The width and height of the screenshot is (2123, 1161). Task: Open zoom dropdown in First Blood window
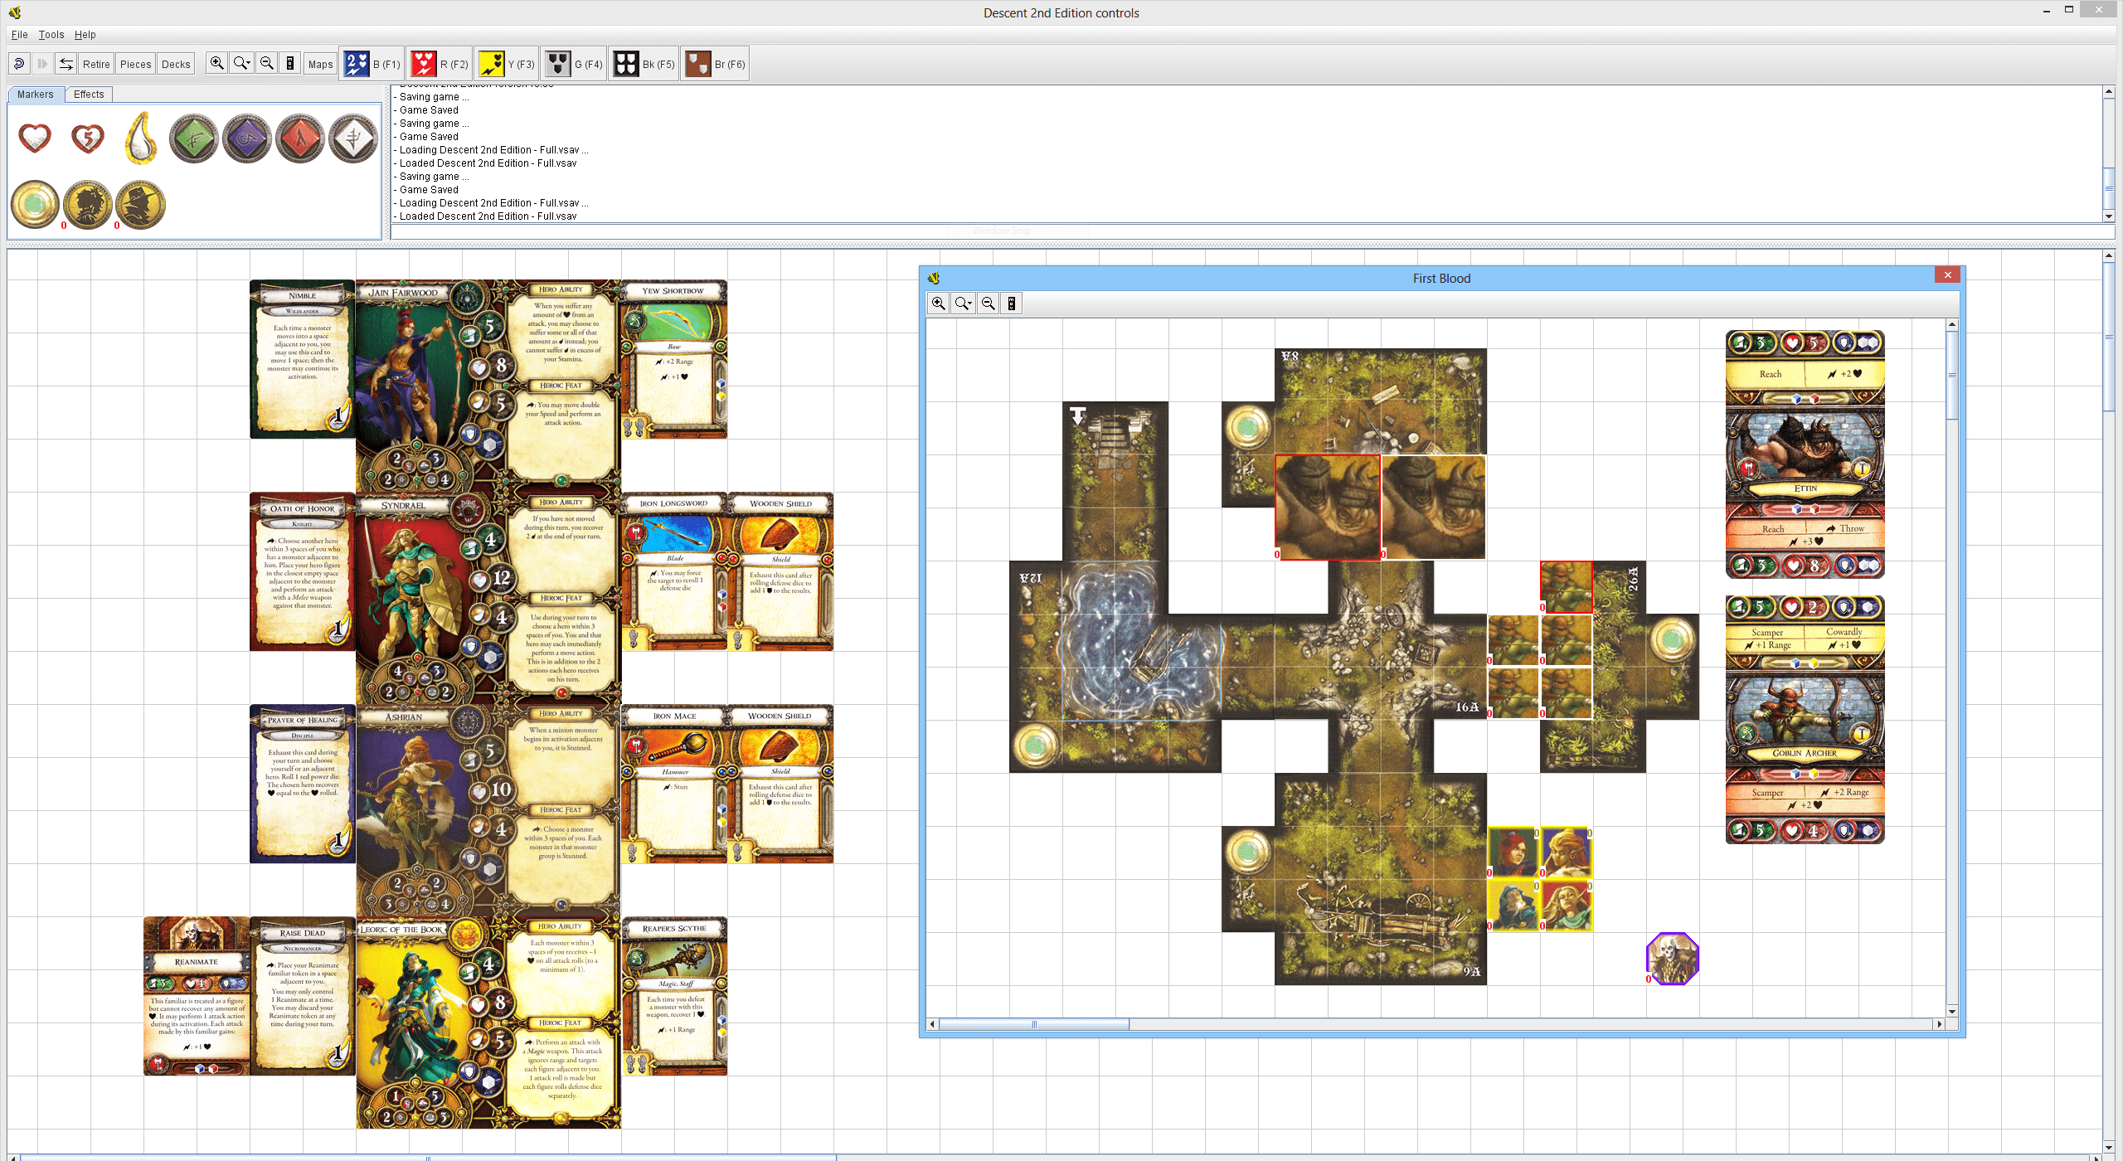pos(964,304)
